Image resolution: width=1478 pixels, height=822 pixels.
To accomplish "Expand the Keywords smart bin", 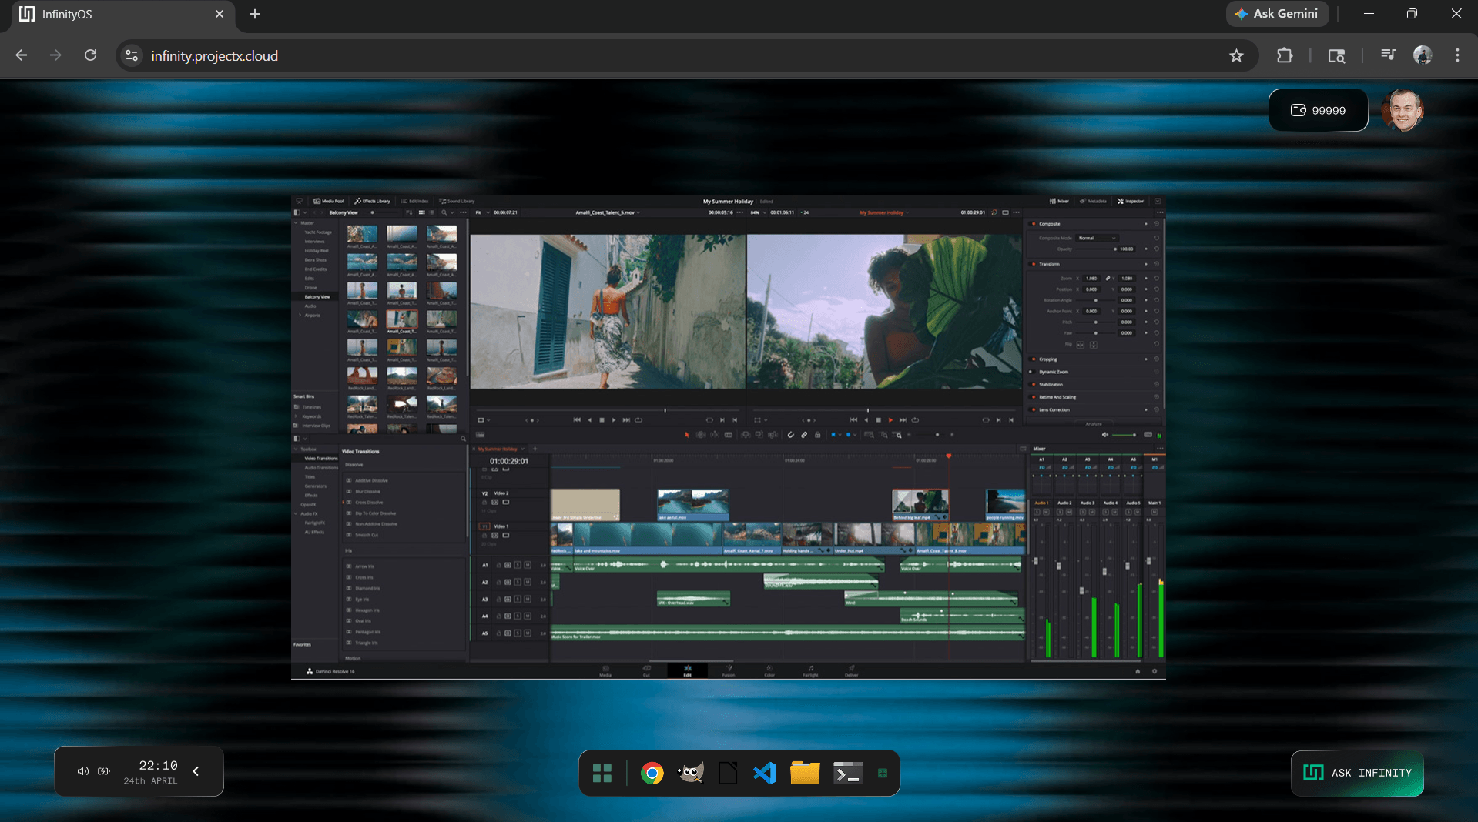I will (x=296, y=416).
